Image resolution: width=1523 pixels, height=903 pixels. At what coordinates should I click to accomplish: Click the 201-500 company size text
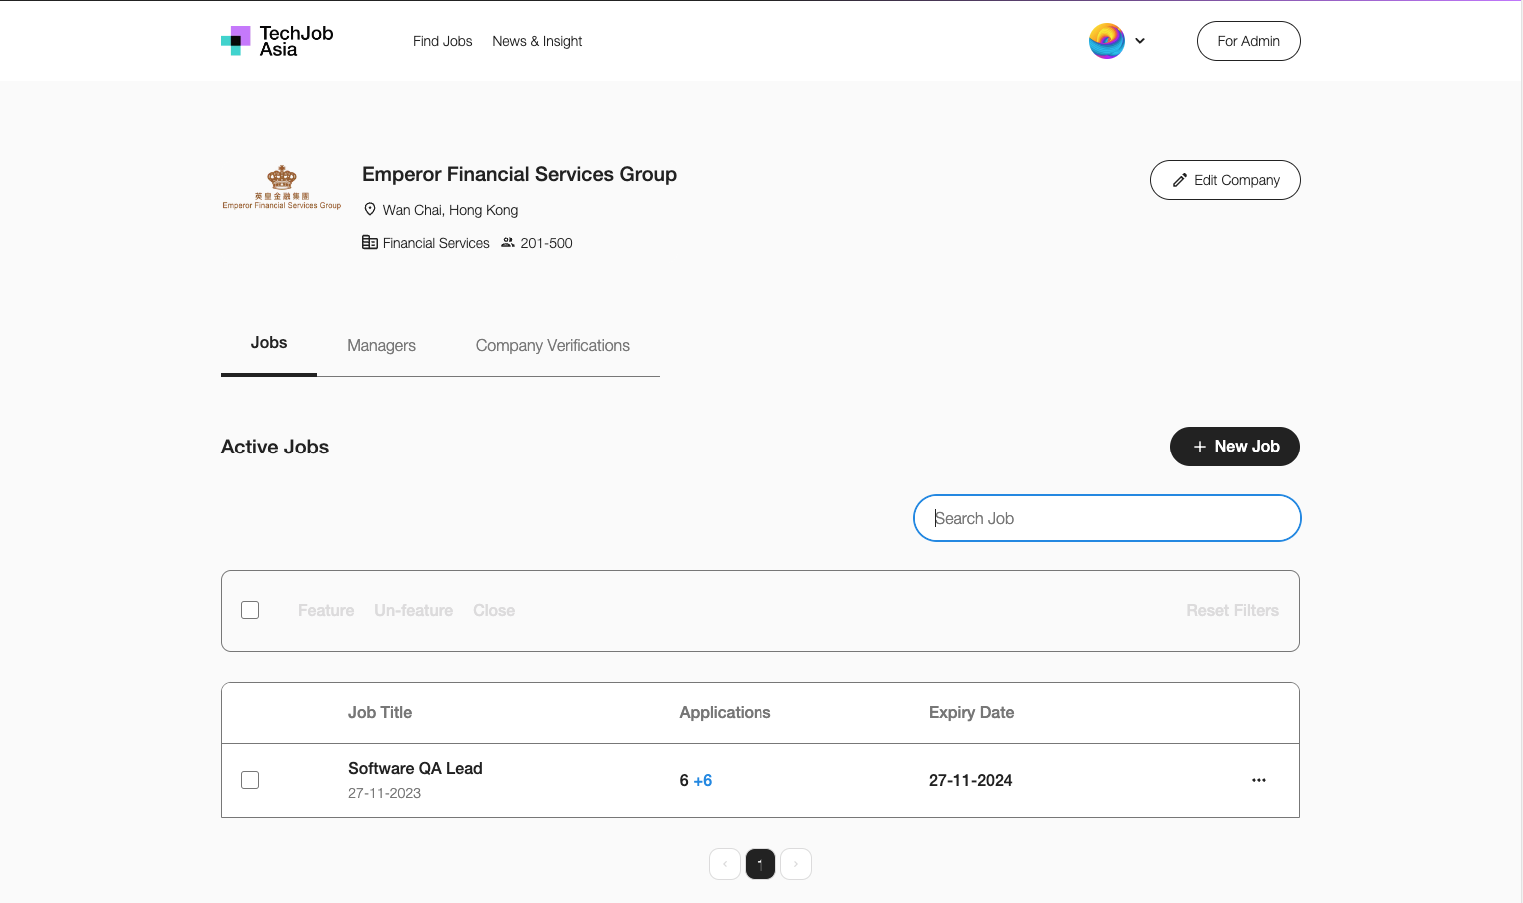(547, 243)
